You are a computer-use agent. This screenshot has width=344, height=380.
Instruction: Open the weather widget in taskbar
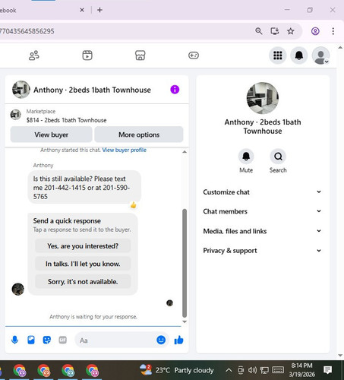(176, 370)
